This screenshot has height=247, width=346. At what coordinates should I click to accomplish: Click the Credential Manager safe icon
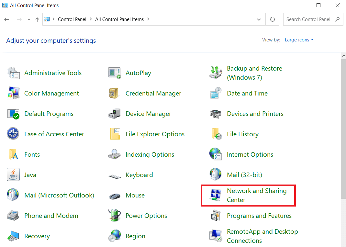pyautogui.click(x=114, y=94)
